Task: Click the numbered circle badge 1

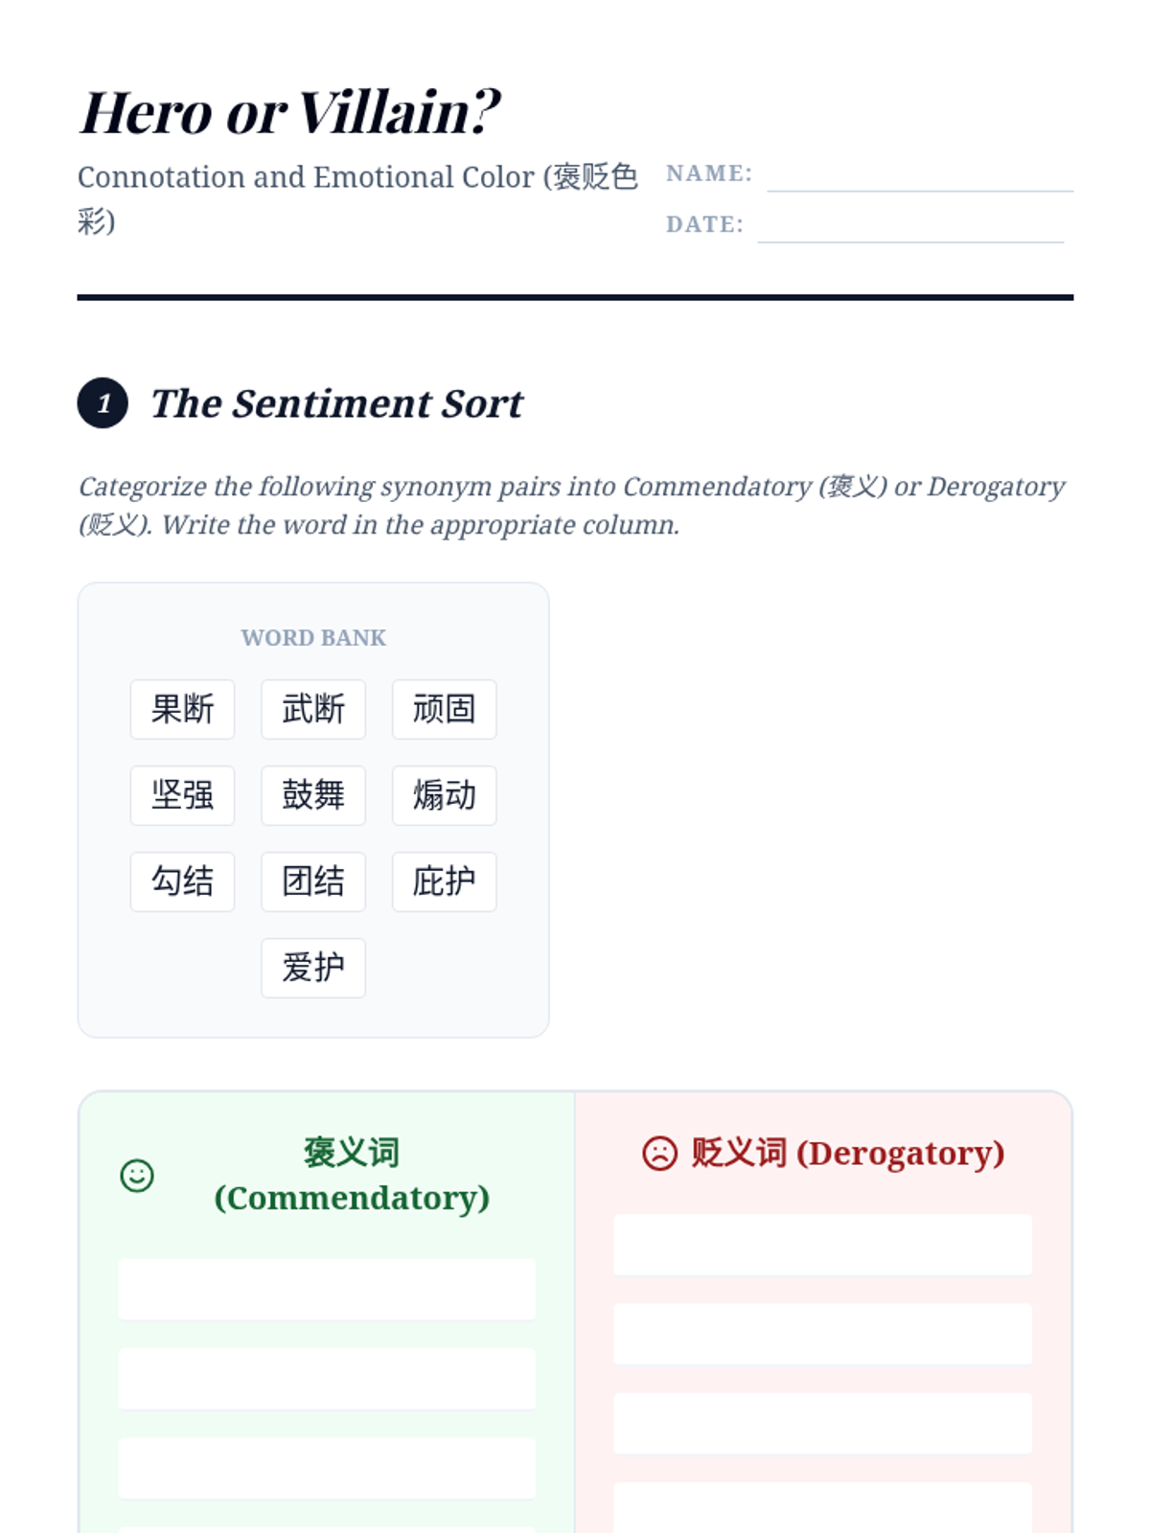Action: point(103,402)
